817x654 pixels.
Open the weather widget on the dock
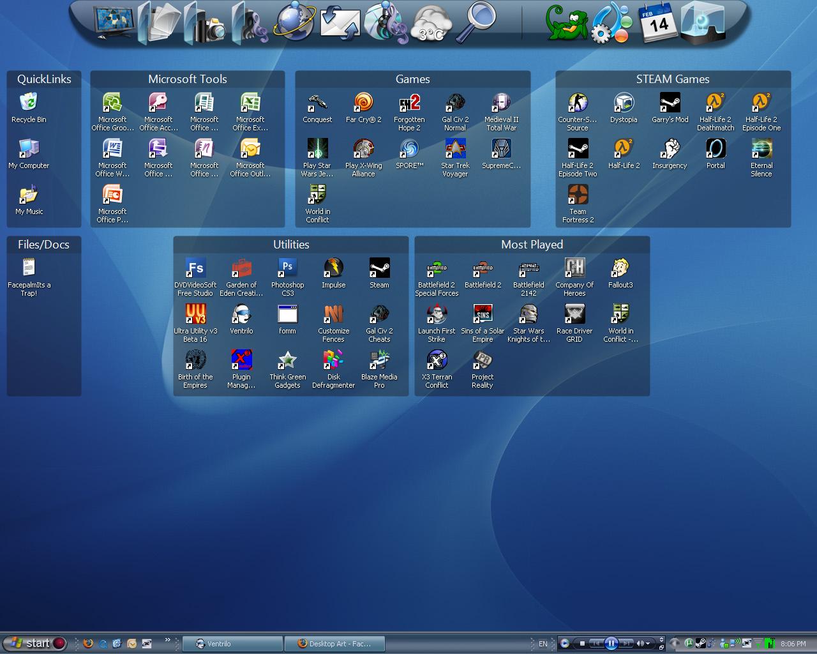click(x=433, y=24)
